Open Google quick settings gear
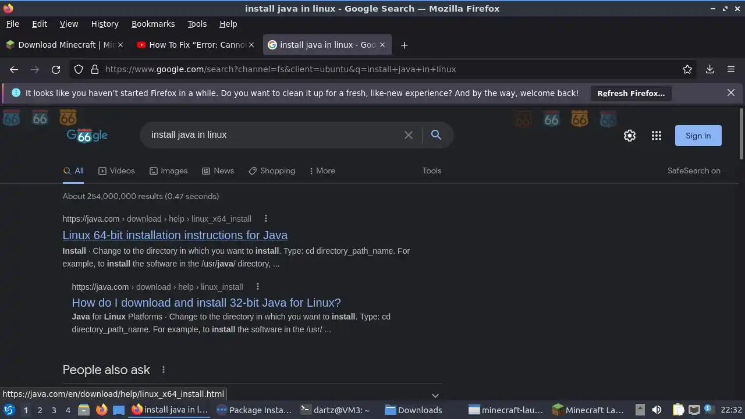 coord(630,136)
